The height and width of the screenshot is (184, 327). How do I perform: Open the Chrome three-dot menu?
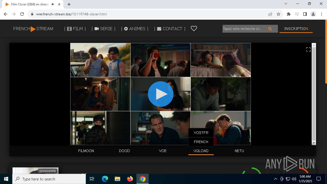(321, 14)
